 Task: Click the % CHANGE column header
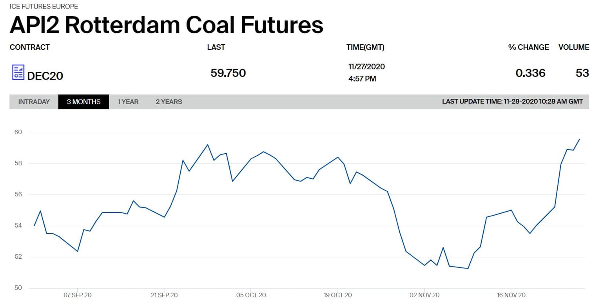(528, 47)
